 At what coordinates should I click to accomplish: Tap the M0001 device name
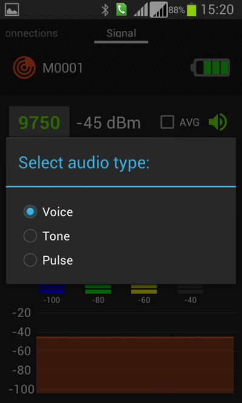[62, 68]
